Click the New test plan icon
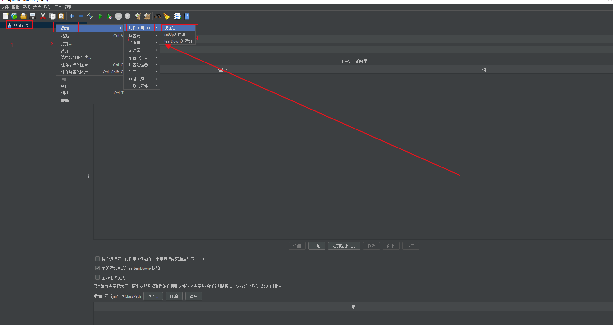 (x=5, y=16)
